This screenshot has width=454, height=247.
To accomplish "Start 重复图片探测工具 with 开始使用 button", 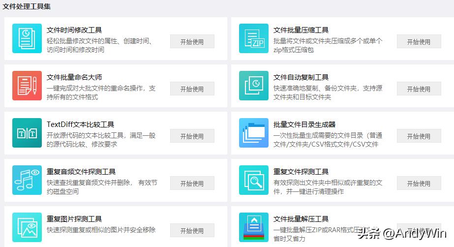I will click(192, 230).
